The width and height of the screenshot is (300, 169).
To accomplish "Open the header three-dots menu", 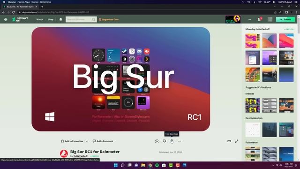I will coord(249,19).
